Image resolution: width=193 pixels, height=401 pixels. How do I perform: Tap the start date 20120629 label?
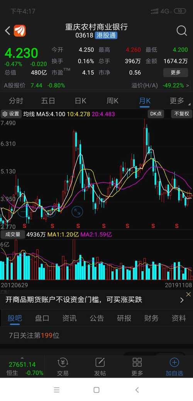14,285
